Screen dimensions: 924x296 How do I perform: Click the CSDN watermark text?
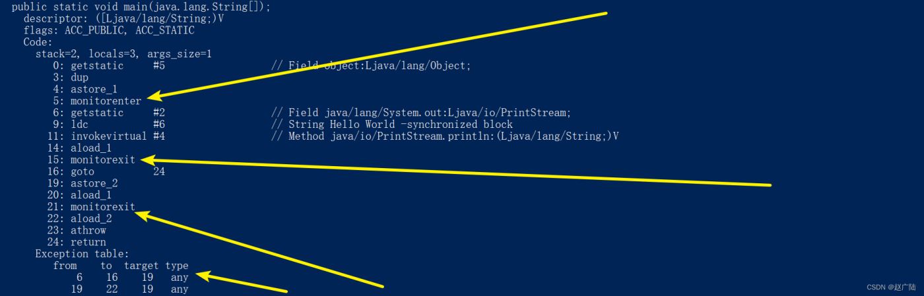tap(891, 287)
